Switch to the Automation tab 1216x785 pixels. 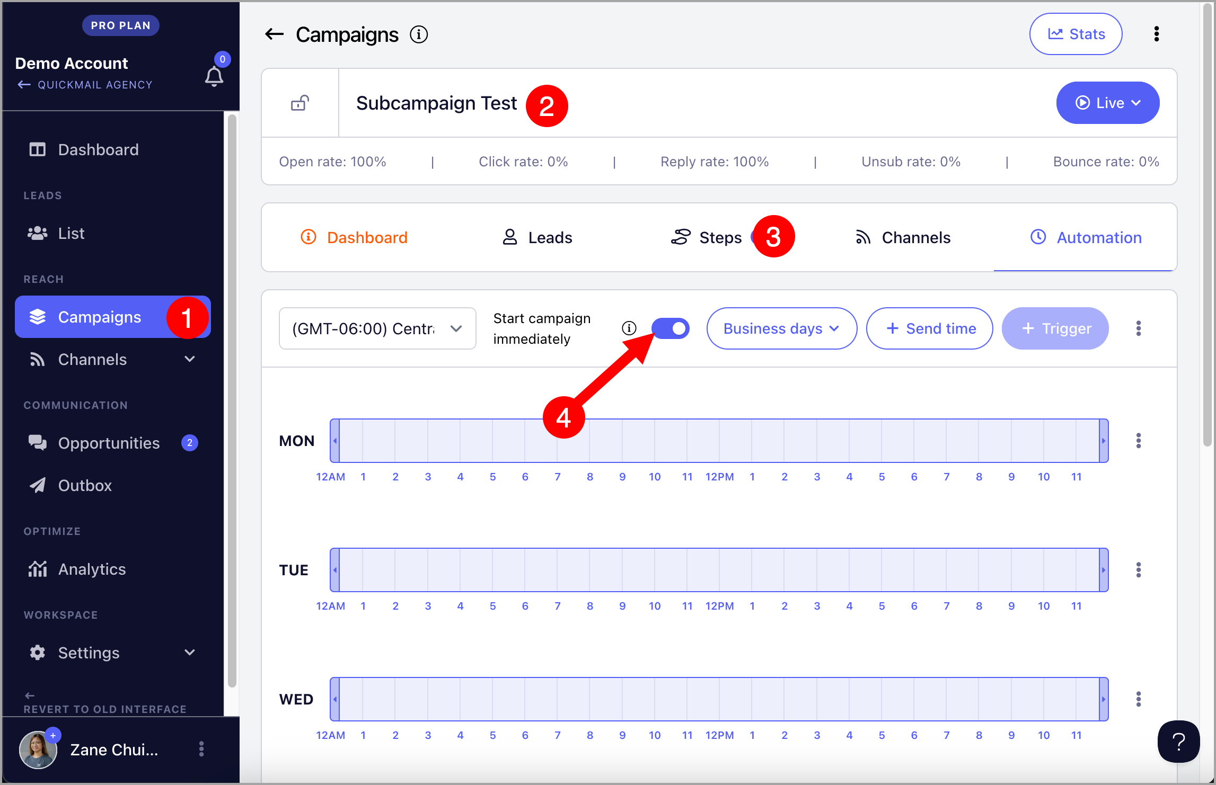[1085, 237]
